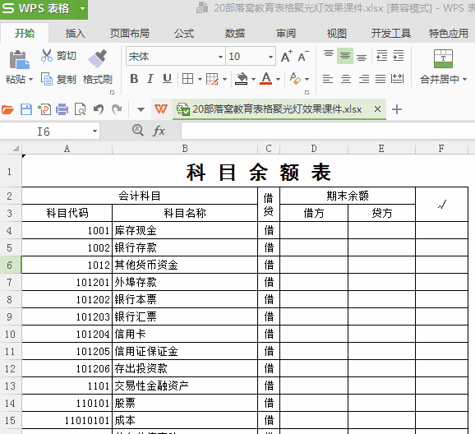Toggle Bold formatting

[x=134, y=79]
